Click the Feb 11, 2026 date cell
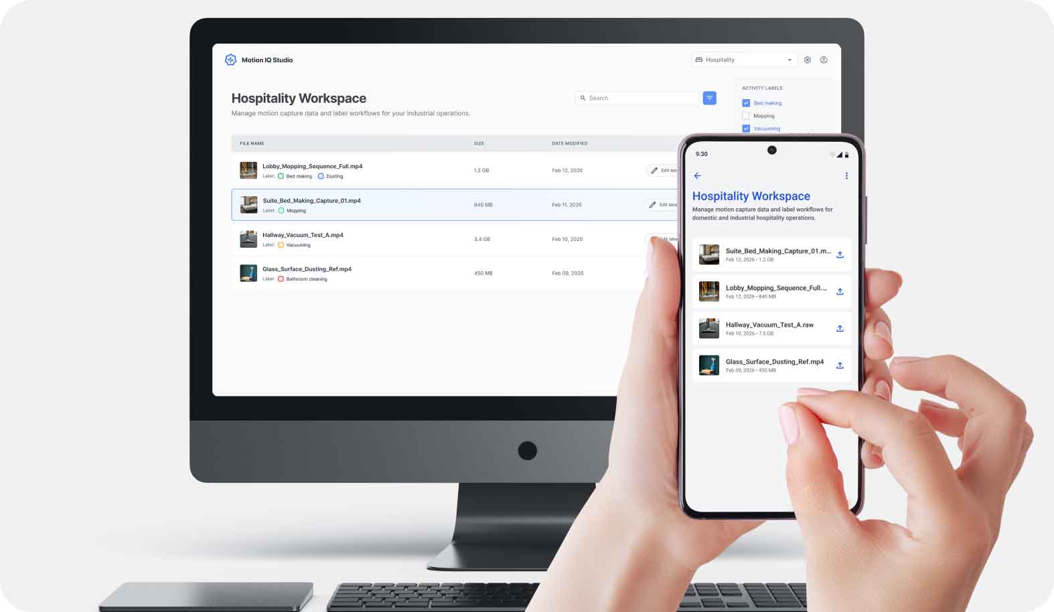 (x=567, y=205)
